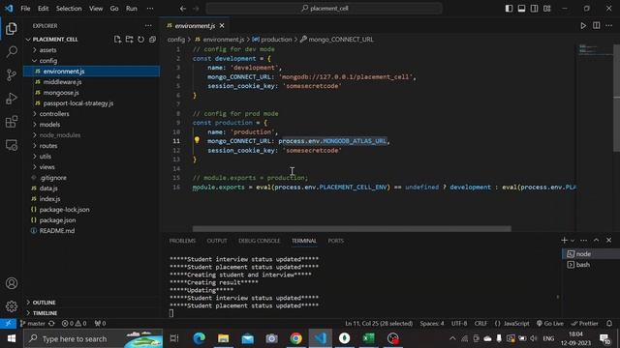Open the Explorer view in activity bar

click(x=12, y=28)
